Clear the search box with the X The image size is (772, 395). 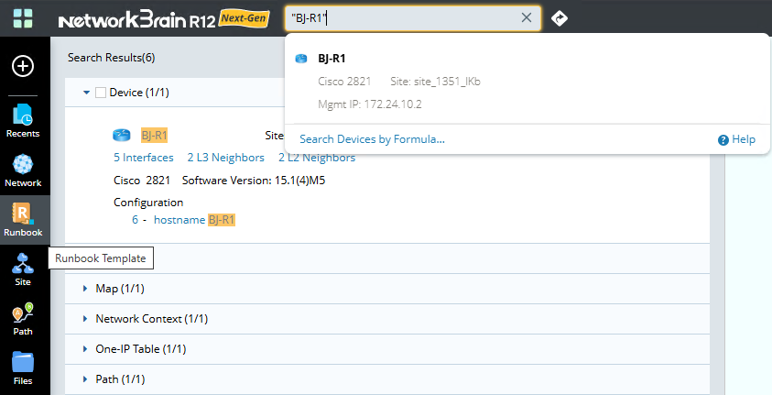tap(527, 18)
